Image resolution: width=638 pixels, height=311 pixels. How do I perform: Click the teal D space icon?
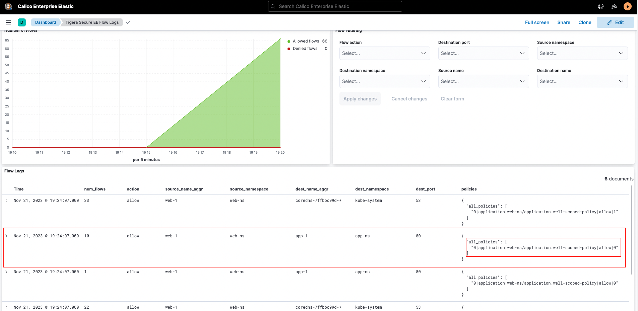click(22, 22)
